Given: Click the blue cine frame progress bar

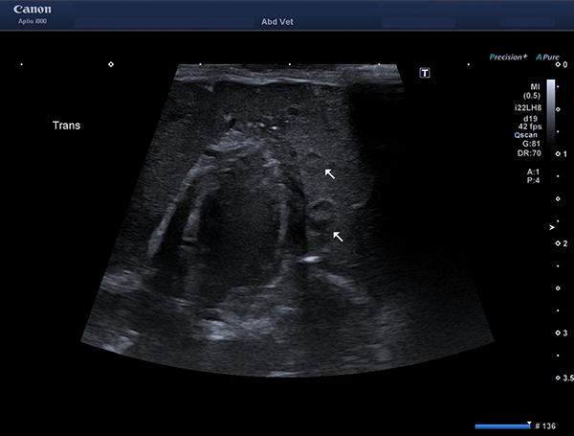Looking at the screenshot, I should pos(502,426).
